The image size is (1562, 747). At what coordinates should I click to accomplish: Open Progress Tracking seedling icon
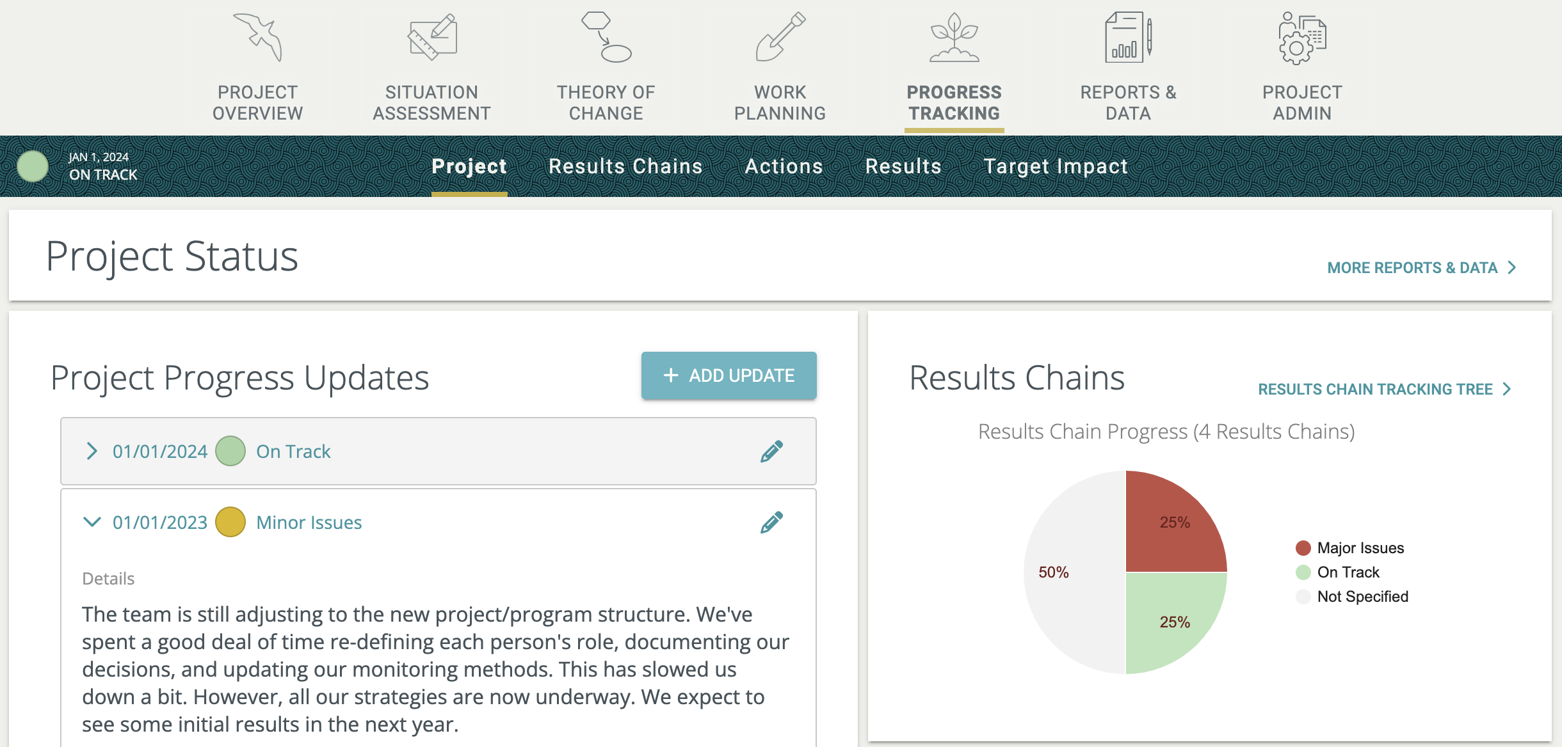click(x=954, y=38)
